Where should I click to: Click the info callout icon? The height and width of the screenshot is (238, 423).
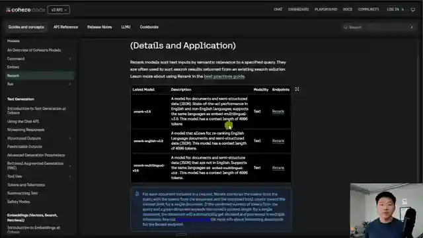(137, 194)
